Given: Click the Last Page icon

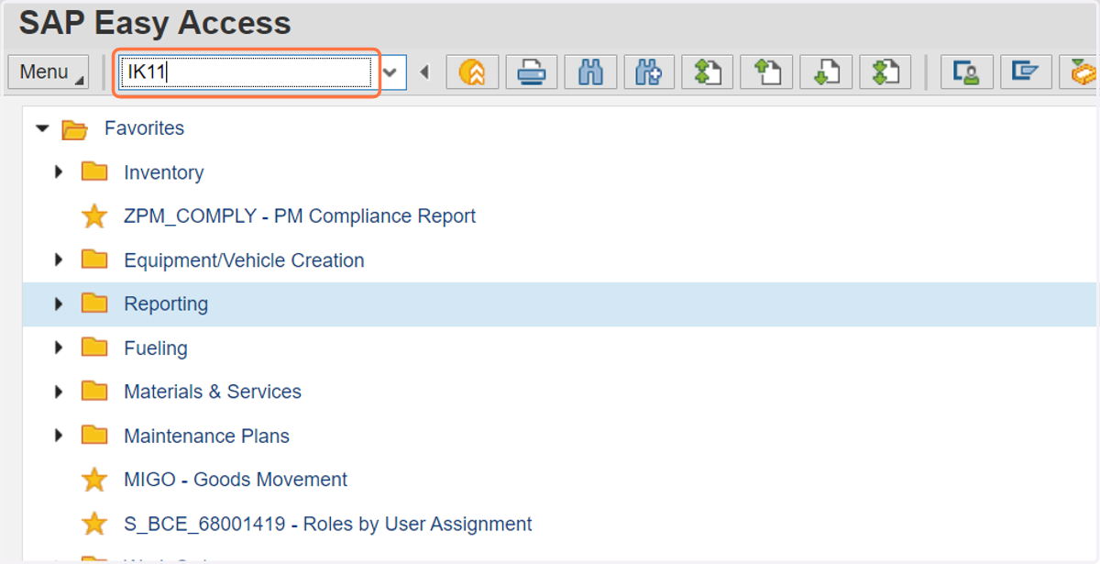Looking at the screenshot, I should [885, 72].
